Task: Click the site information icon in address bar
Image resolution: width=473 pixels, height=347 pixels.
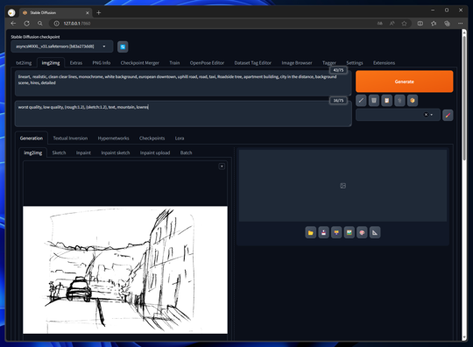Action: pyautogui.click(x=56, y=24)
